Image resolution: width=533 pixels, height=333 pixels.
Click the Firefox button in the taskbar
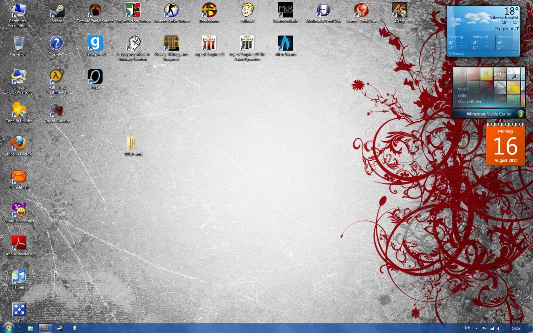(x=45, y=328)
